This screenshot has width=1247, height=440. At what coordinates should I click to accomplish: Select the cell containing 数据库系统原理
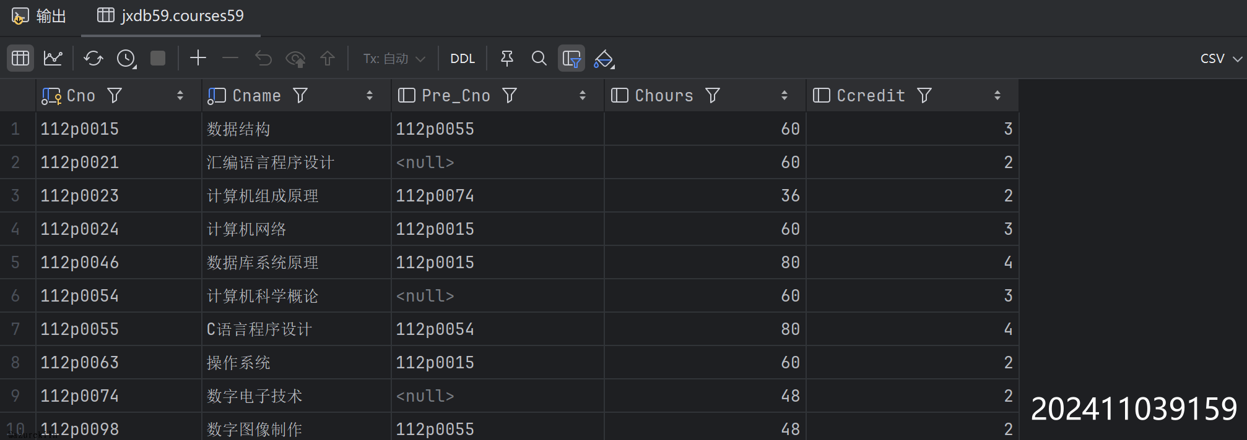263,263
